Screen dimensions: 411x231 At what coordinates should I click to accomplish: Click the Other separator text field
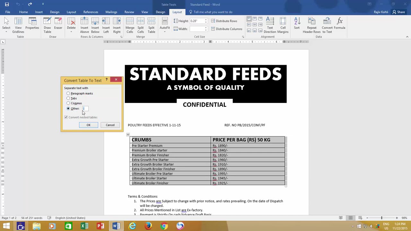(x=85, y=108)
